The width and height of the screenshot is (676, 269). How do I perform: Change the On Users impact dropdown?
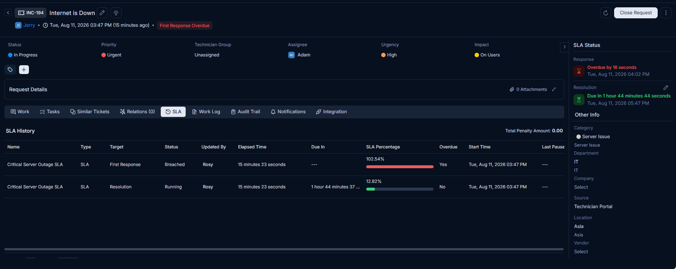coord(487,55)
